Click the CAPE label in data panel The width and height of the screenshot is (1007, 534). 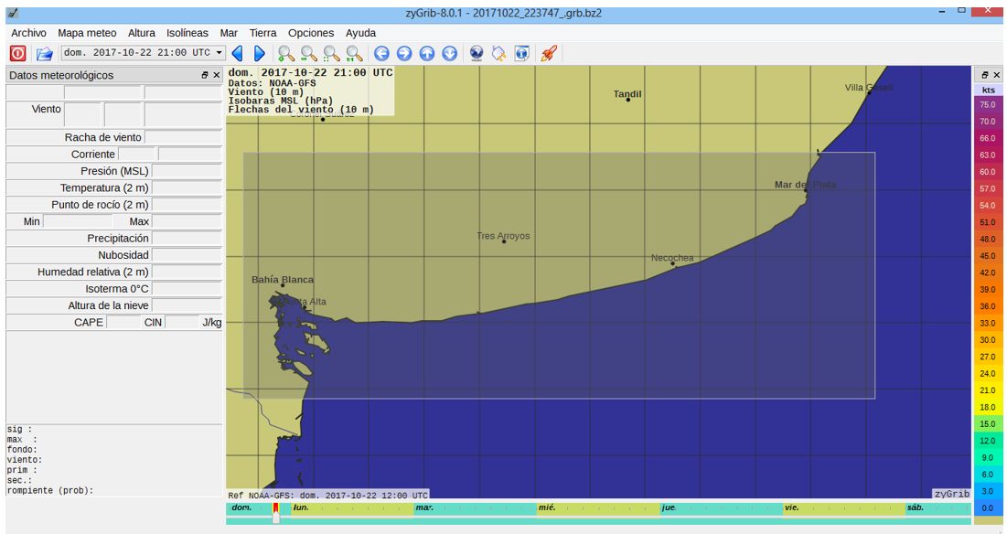click(89, 322)
